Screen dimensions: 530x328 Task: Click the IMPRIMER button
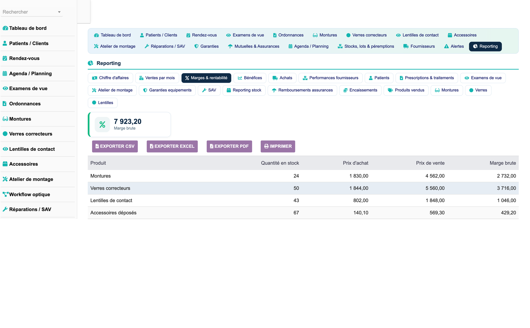click(278, 146)
